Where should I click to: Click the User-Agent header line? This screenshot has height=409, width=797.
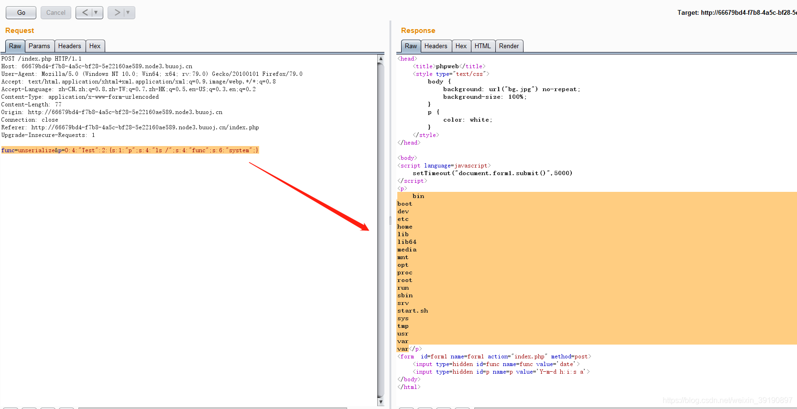[x=152, y=74]
